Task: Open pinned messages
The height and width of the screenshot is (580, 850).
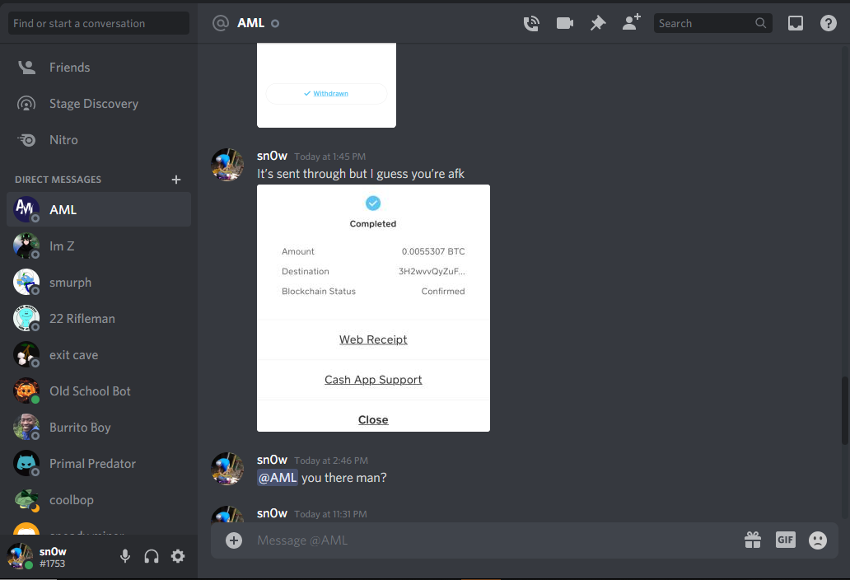Action: pyautogui.click(x=598, y=23)
